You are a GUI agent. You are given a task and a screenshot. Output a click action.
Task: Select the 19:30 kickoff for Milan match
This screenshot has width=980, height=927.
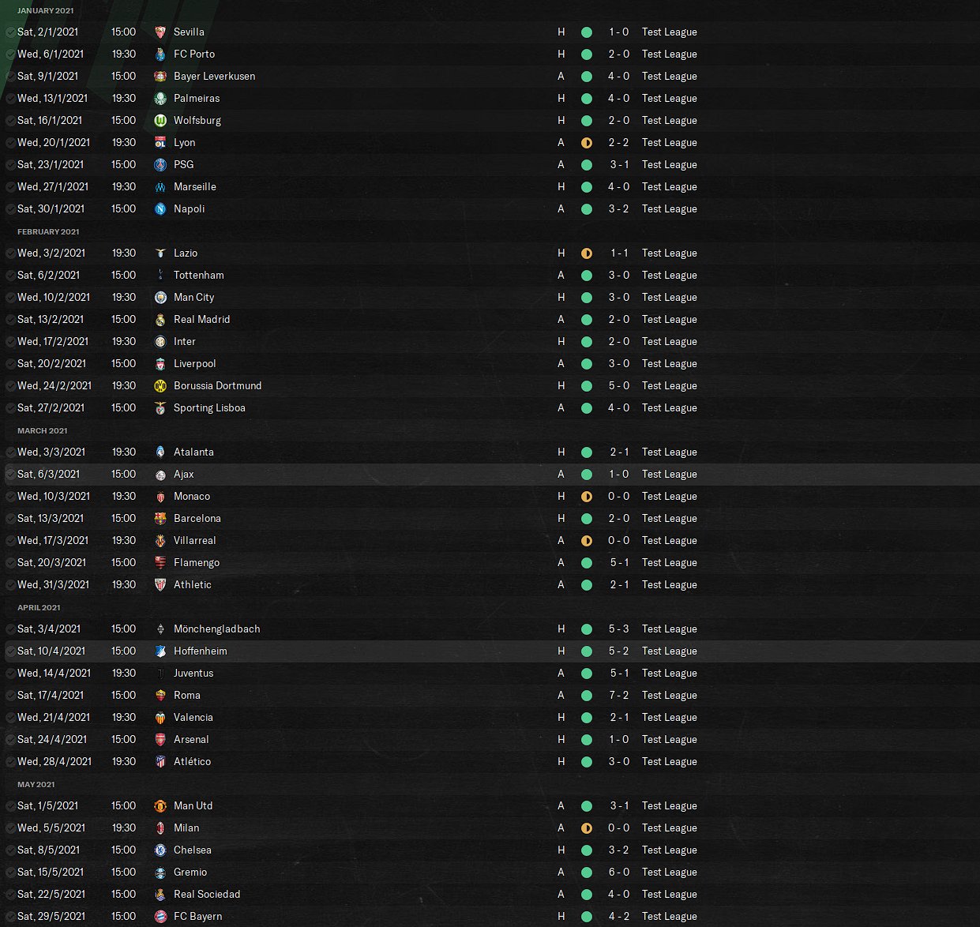[124, 828]
